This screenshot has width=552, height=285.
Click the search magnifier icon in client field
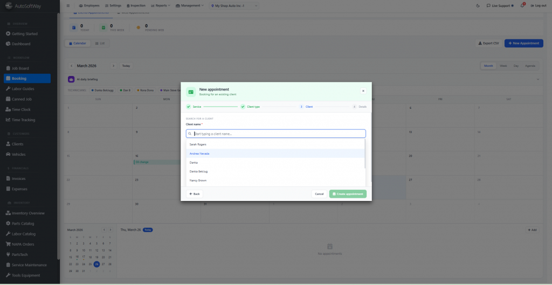point(190,134)
